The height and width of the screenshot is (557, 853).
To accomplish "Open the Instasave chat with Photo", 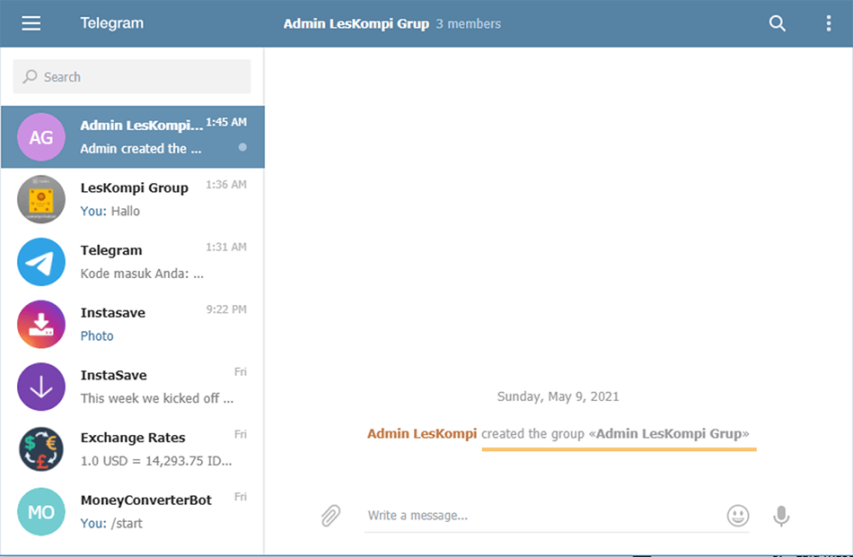I will coord(133,325).
